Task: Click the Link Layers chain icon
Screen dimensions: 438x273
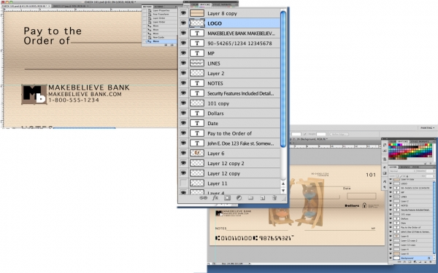Action: [203, 198]
